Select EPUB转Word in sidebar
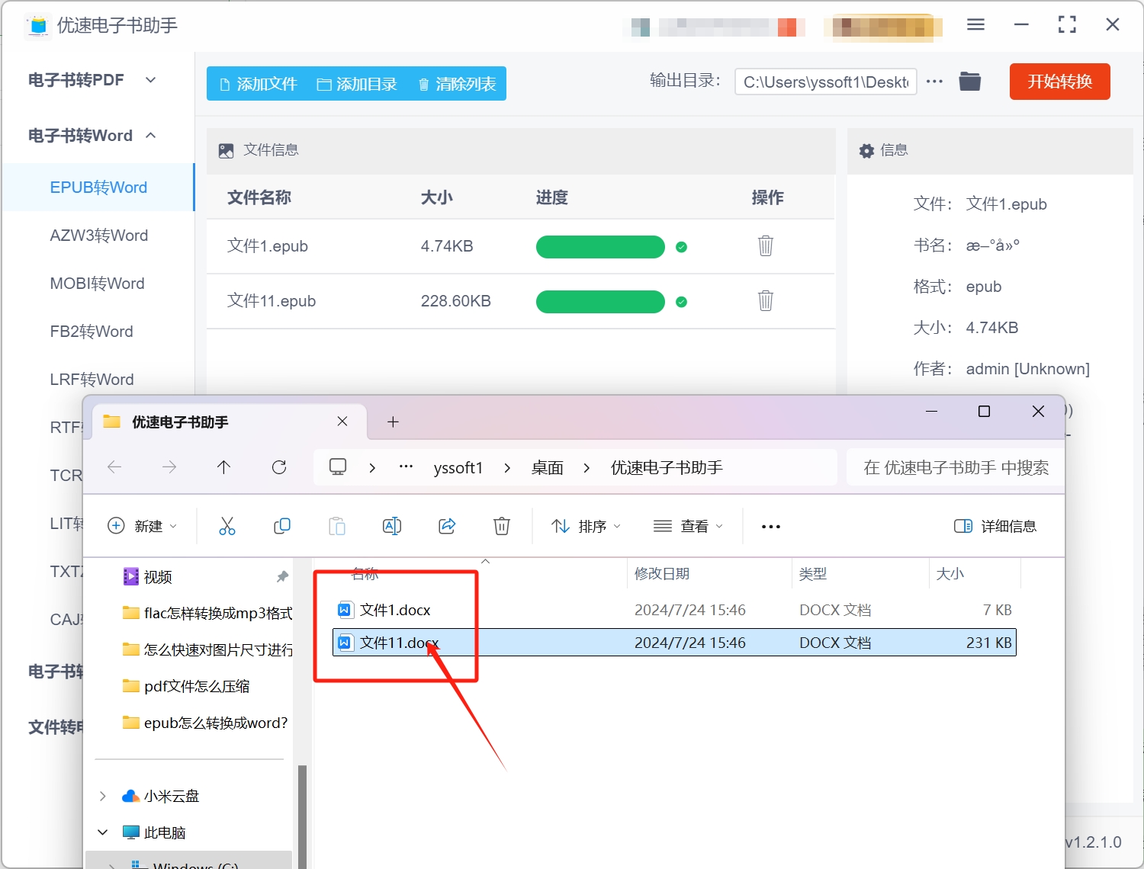This screenshot has height=869, width=1144. click(98, 188)
